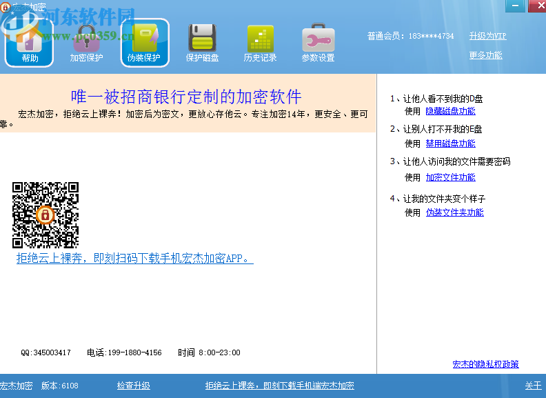Click the 电话:199-1880-4156 text
This screenshot has height=398, width=546.
point(124,352)
